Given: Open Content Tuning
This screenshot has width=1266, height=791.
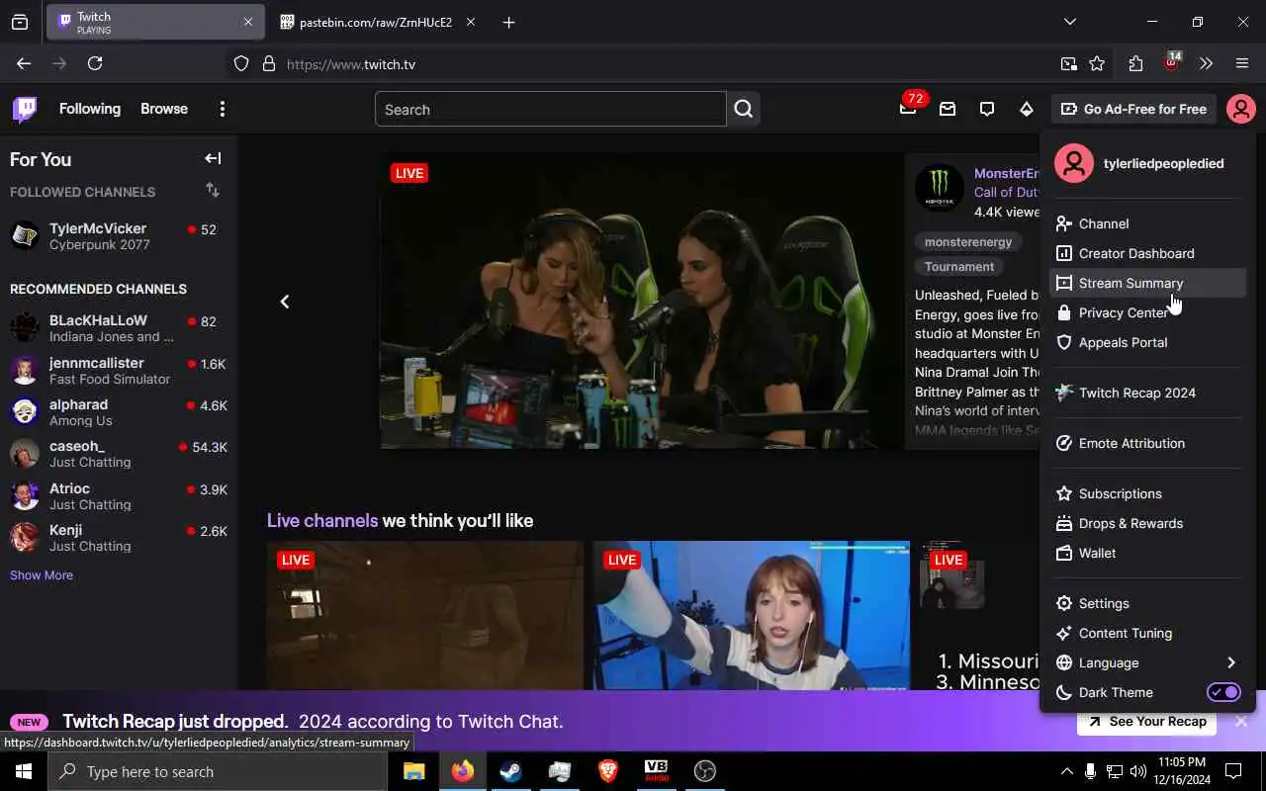Looking at the screenshot, I should [1147, 633].
